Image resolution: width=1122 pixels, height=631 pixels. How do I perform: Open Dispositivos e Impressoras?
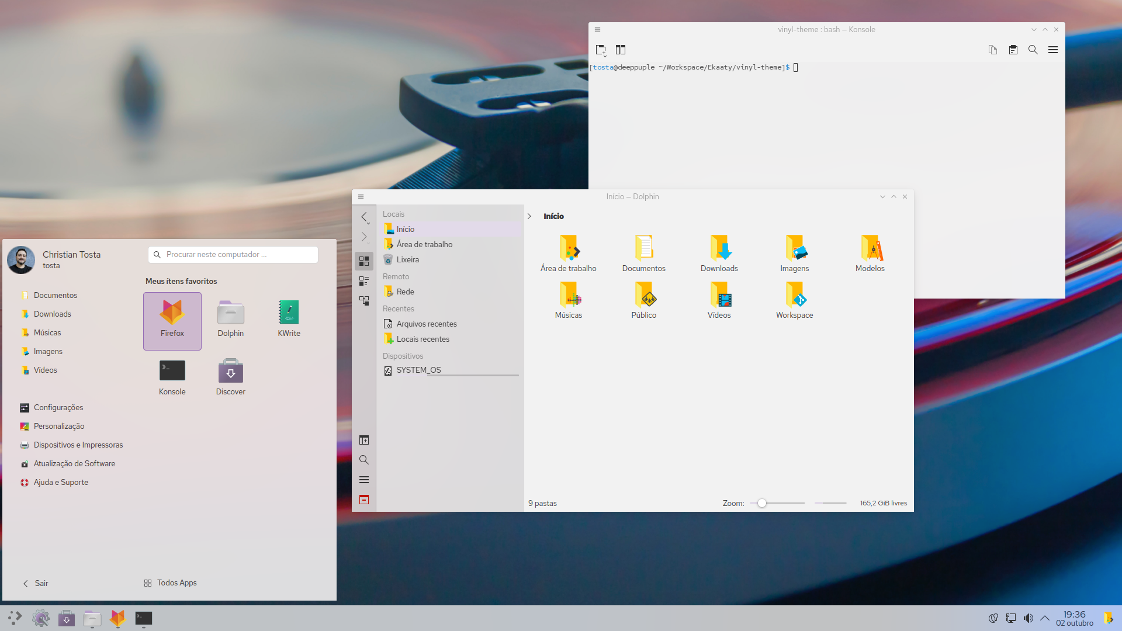[71, 445]
